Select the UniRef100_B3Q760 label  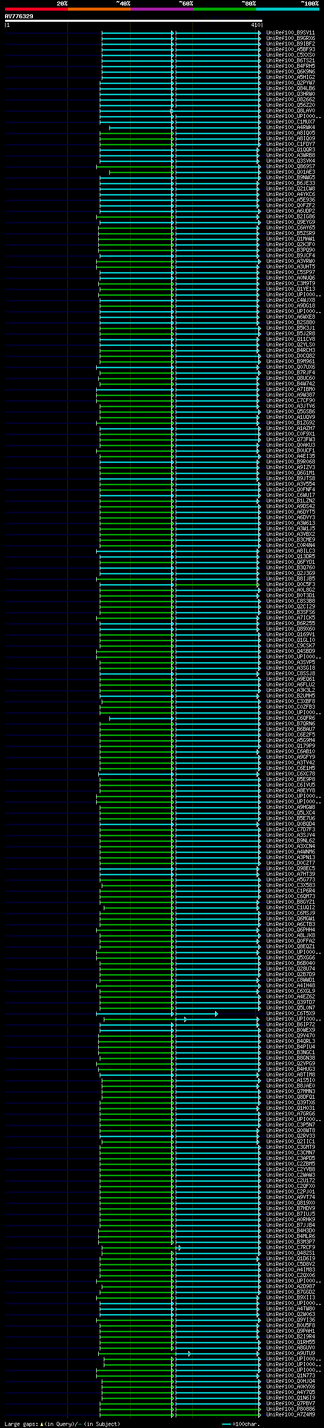pyautogui.click(x=291, y=568)
